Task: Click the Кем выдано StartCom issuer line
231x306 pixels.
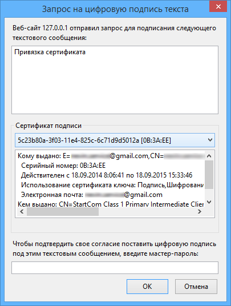Action: 111,204
